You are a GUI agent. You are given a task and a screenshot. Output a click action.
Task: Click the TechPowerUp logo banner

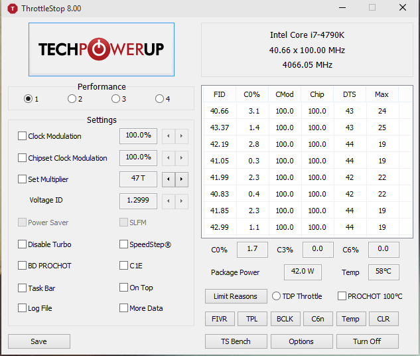point(102,49)
